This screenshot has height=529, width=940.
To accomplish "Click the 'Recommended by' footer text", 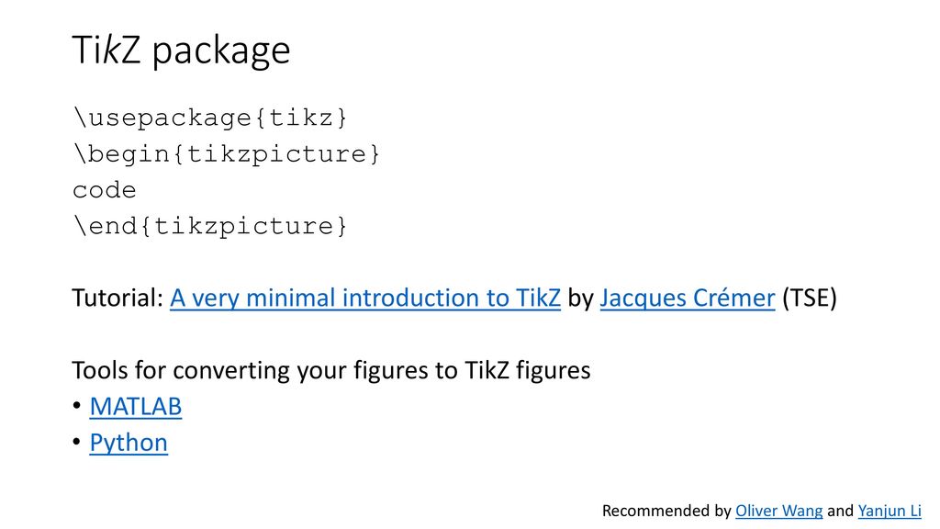I will pos(666,511).
